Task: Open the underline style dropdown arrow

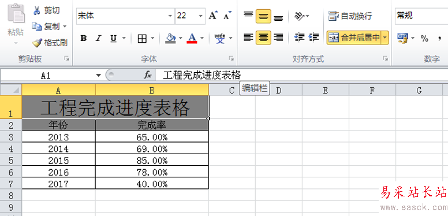Action: 124,38
